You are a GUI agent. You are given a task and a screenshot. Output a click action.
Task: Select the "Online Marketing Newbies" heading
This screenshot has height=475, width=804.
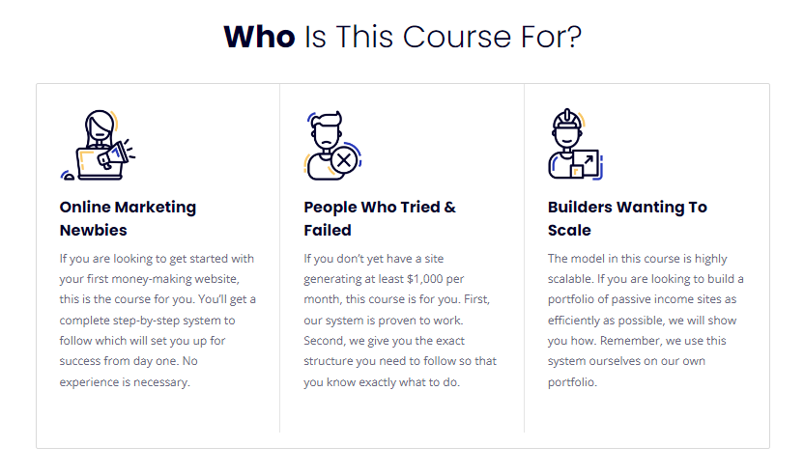(128, 218)
